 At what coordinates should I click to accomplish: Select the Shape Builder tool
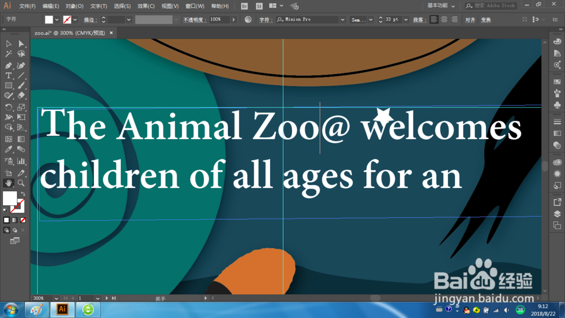pyautogui.click(x=8, y=127)
